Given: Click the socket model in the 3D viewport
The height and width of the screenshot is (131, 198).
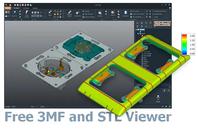Looking at the screenshot, I should [54, 68].
